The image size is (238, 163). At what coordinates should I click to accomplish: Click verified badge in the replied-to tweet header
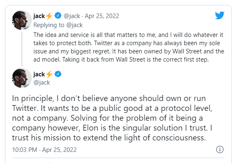[58, 16]
